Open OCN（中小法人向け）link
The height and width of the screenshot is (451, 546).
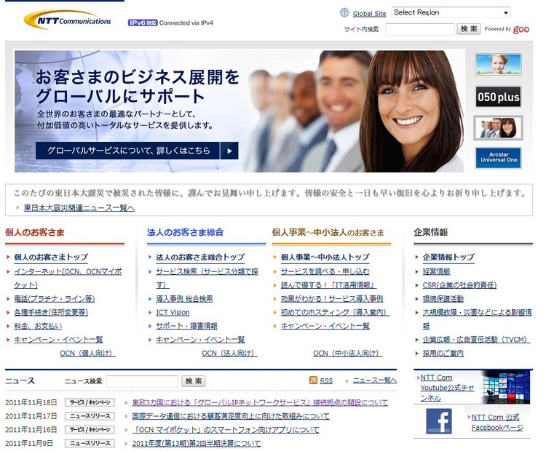click(348, 354)
